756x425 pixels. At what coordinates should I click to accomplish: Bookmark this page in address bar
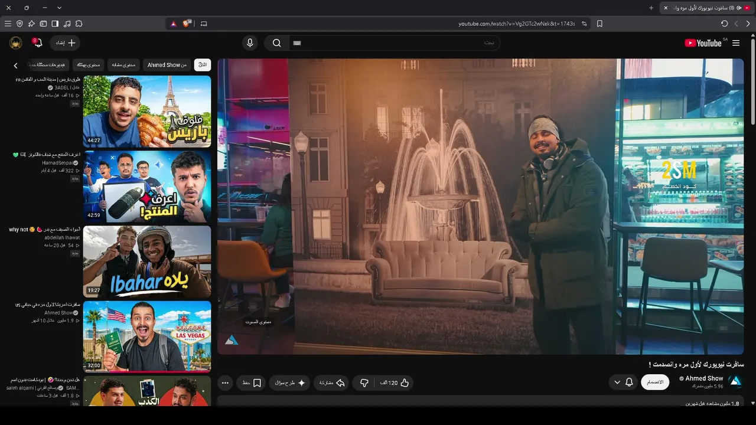pyautogui.click(x=599, y=24)
